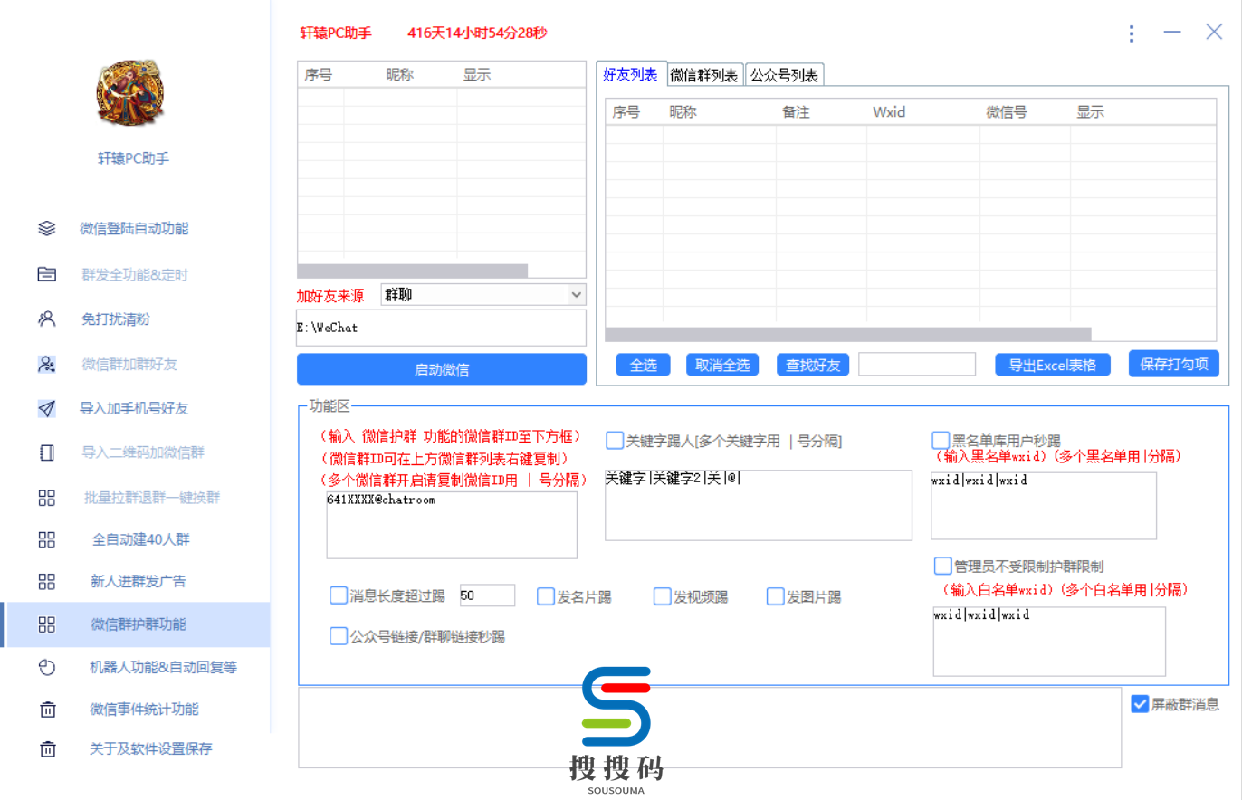The height and width of the screenshot is (800, 1242).
Task: Click the 取消全选 button
Action: [x=722, y=365]
